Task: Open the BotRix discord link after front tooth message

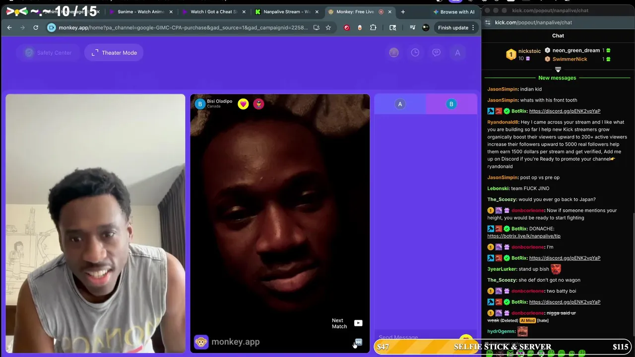Action: pos(565,111)
